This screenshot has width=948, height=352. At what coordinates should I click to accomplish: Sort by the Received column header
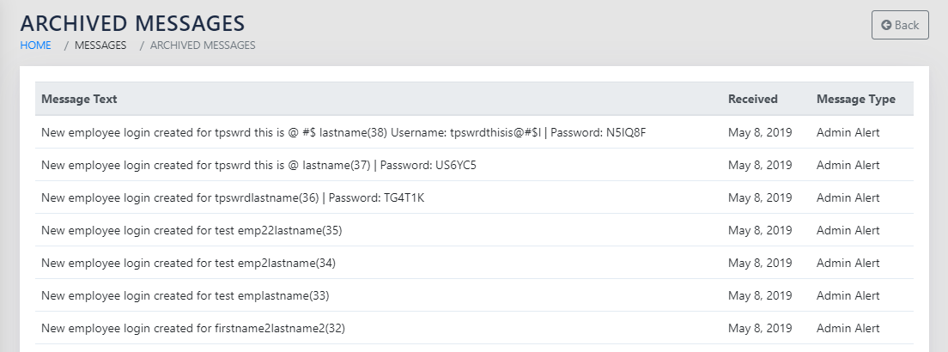click(752, 99)
